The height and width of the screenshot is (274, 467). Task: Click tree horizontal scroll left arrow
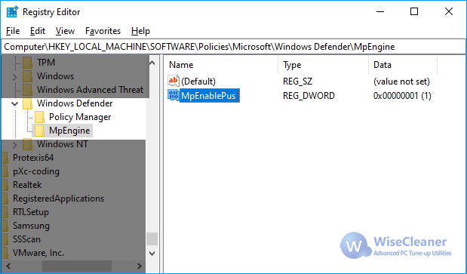pyautogui.click(x=8, y=266)
